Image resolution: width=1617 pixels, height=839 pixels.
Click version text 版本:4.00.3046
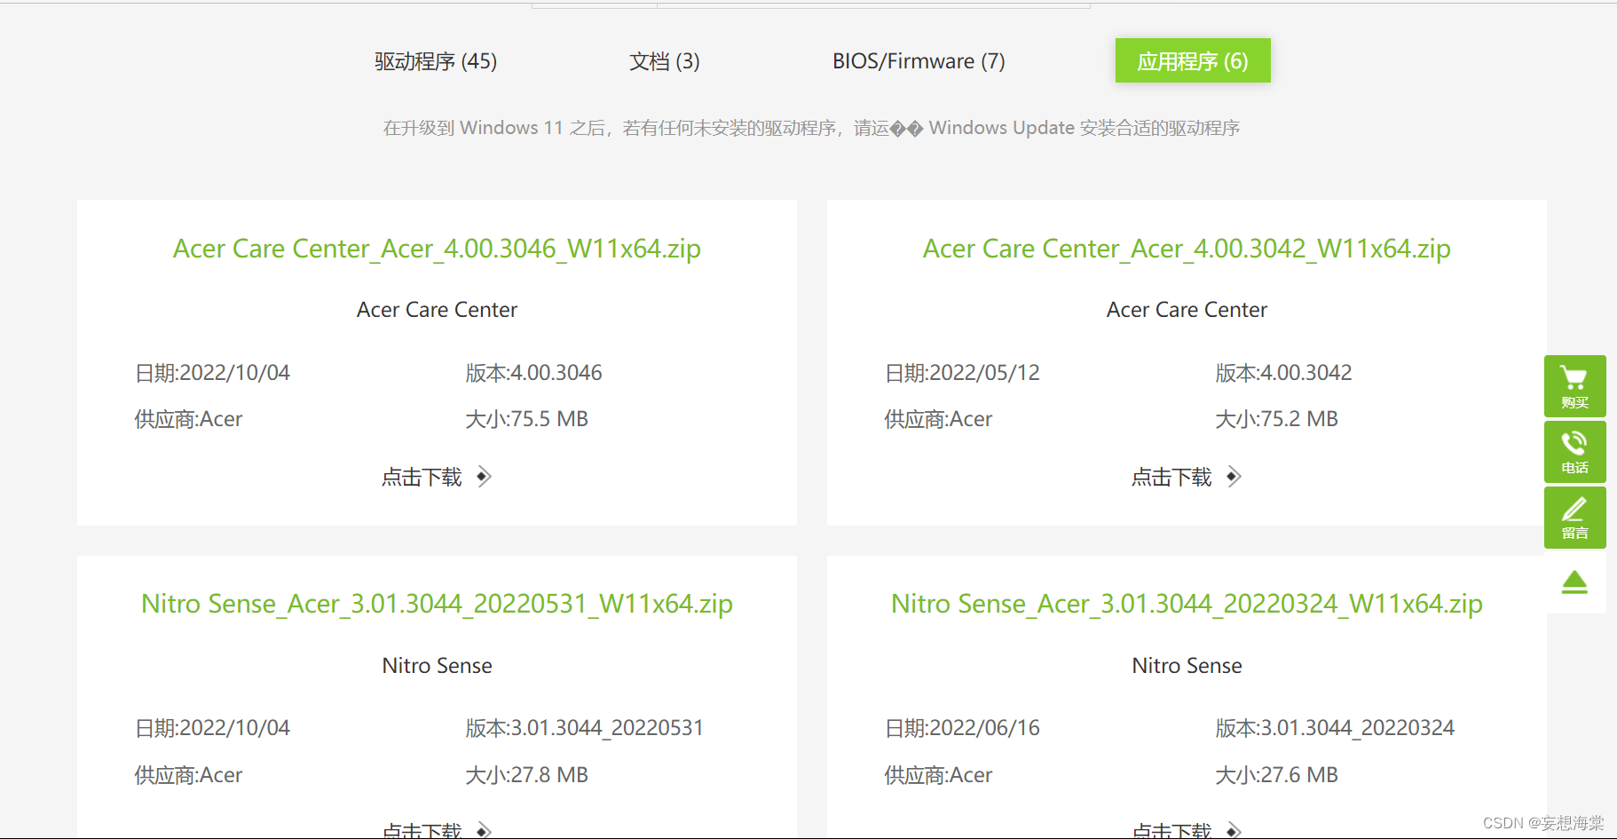(x=533, y=373)
